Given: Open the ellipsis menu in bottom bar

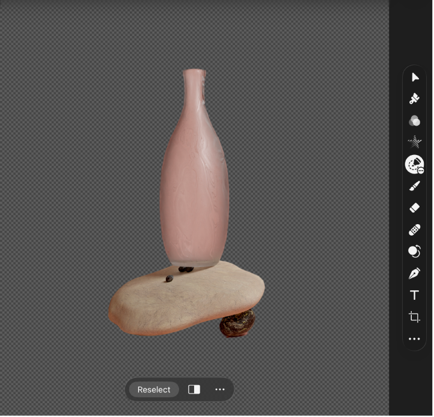Looking at the screenshot, I should (220, 390).
